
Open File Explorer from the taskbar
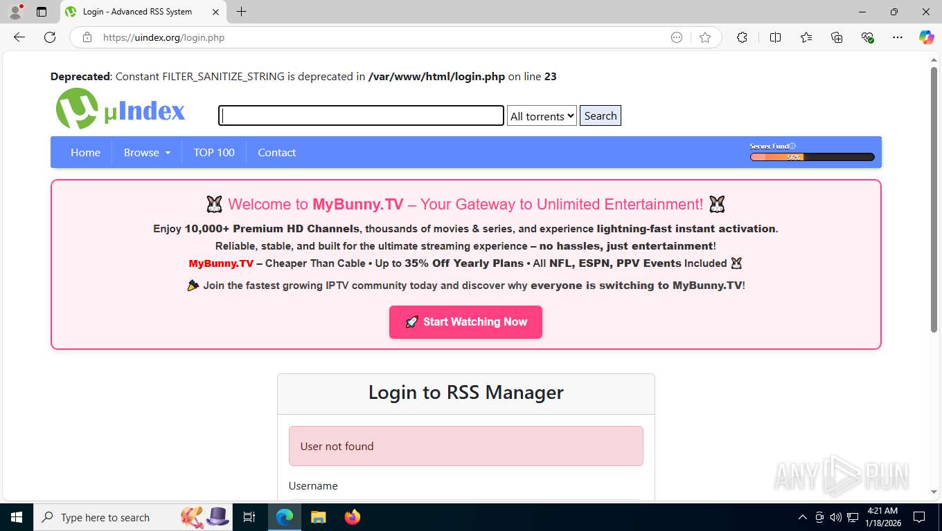(318, 517)
